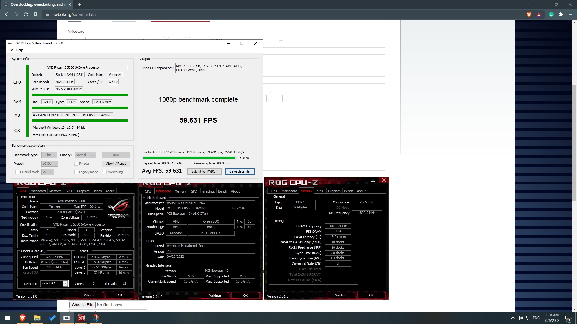Minimize the ROG CPU-Z Memory window
577x324 pixels.
point(373,180)
